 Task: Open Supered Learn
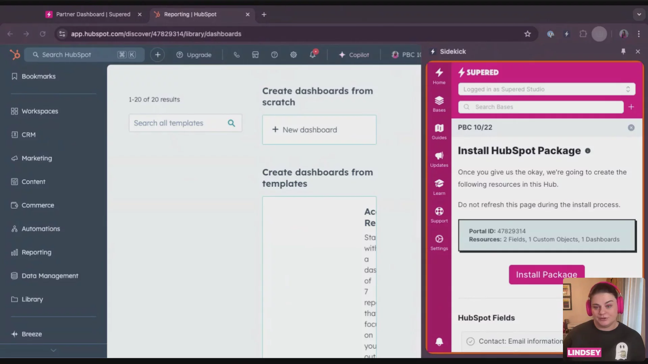(x=439, y=187)
